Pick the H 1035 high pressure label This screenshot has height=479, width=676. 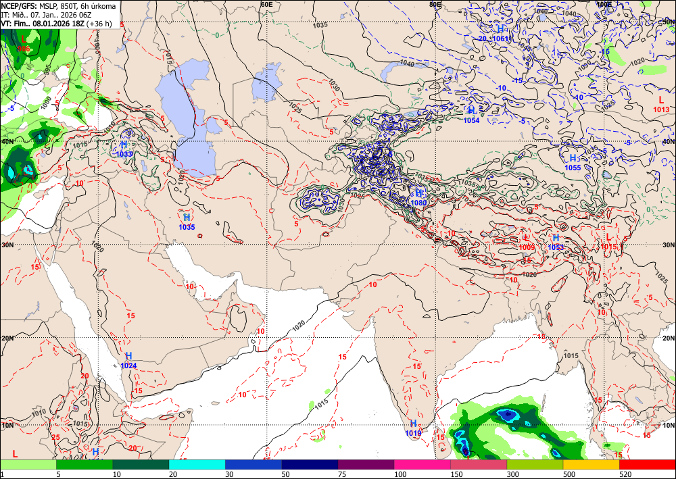187,222
